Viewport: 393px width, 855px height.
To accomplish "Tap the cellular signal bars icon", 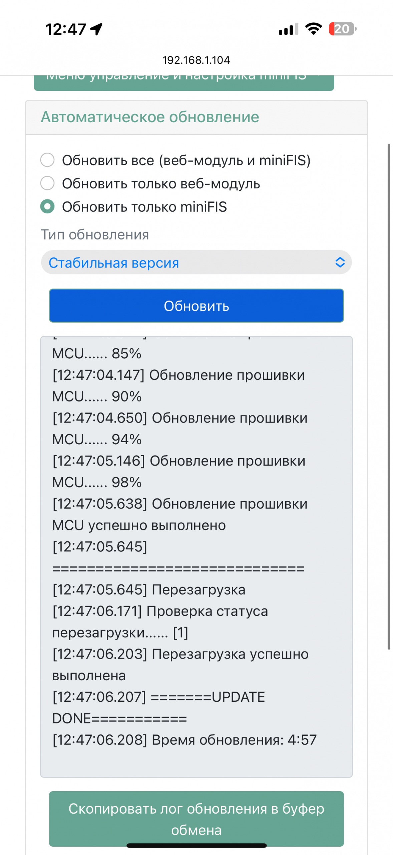I will [288, 29].
